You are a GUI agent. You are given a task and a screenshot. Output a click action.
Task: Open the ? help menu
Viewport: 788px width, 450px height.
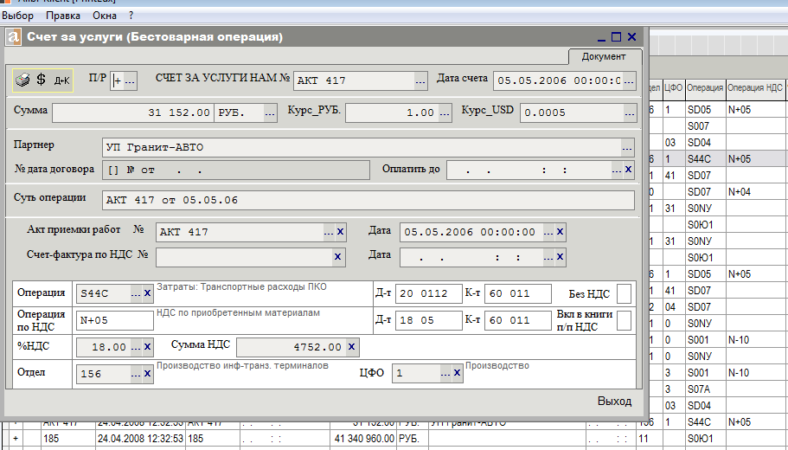pyautogui.click(x=131, y=16)
